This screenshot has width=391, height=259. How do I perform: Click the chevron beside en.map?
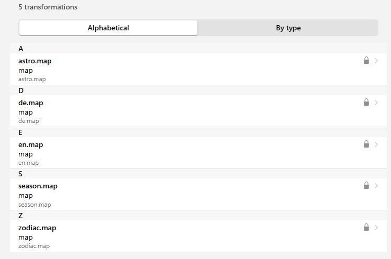point(376,144)
